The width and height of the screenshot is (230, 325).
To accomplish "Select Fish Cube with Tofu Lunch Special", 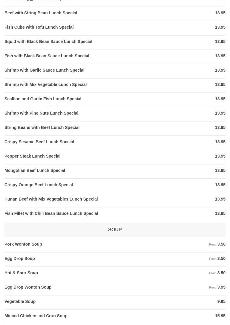I will coord(39,27).
